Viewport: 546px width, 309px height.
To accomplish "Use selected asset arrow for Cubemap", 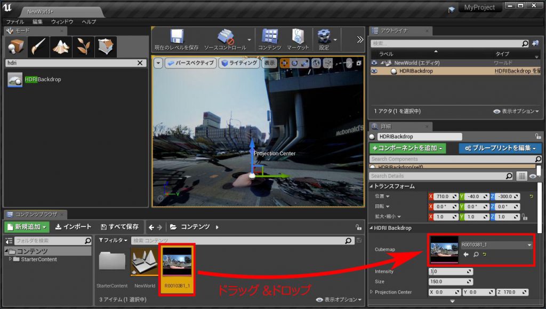I will click(x=466, y=255).
